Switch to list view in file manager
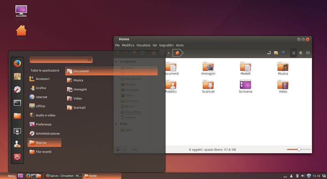Screen dimensions: 327x179 pyautogui.click(x=300, y=53)
